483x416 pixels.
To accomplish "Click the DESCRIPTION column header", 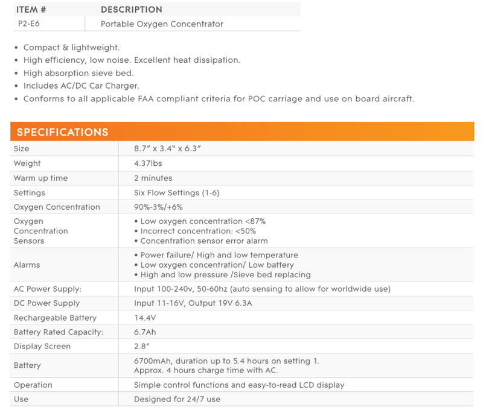I will click(x=132, y=10).
